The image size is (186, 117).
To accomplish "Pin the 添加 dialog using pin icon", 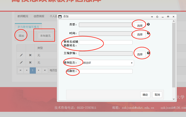I will pos(152,17).
